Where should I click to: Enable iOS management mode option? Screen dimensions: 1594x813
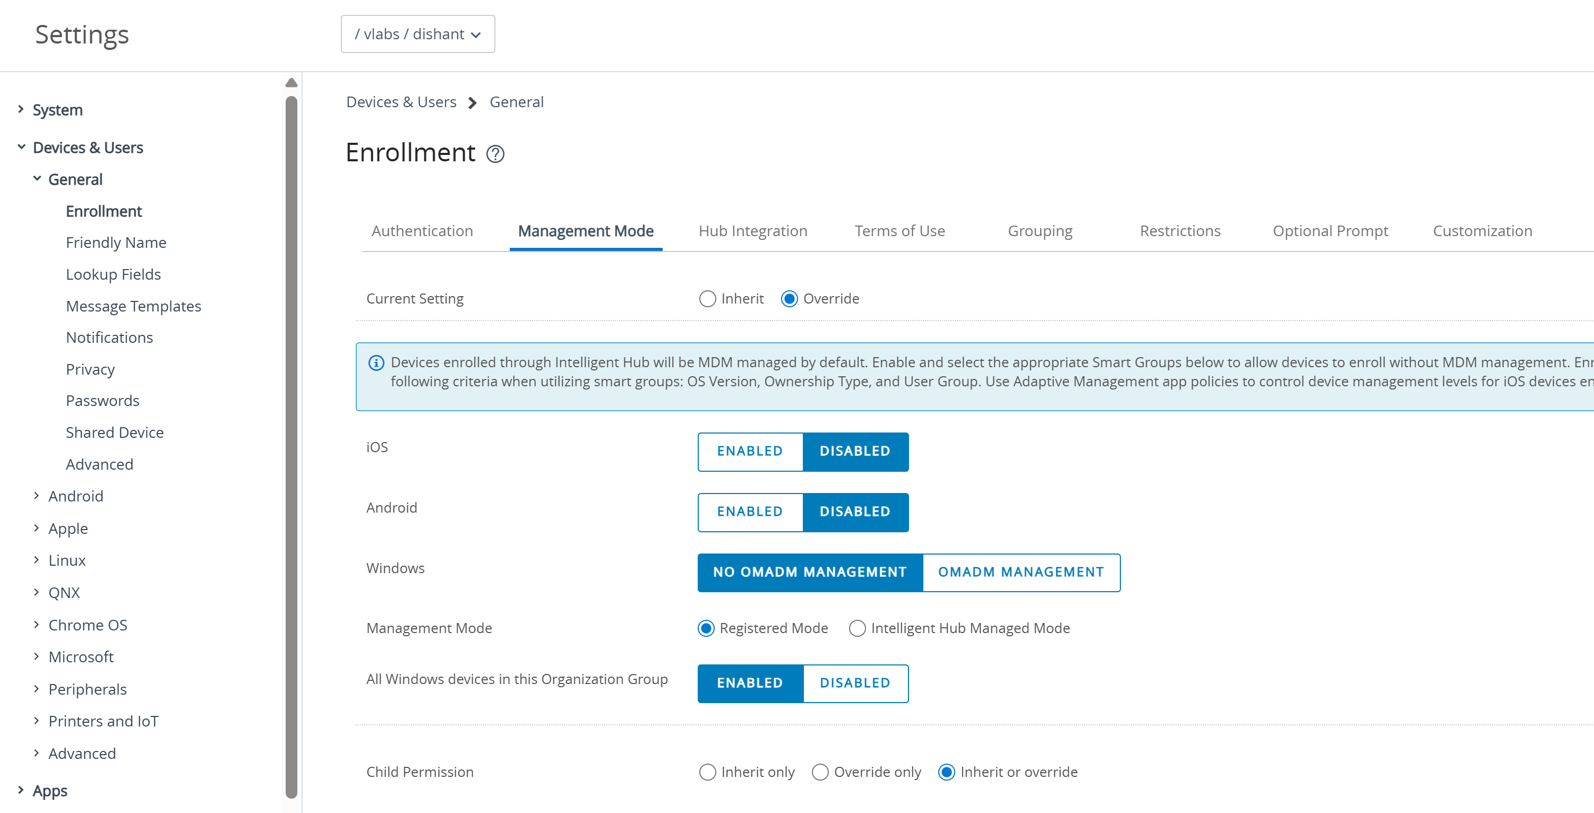click(x=750, y=452)
